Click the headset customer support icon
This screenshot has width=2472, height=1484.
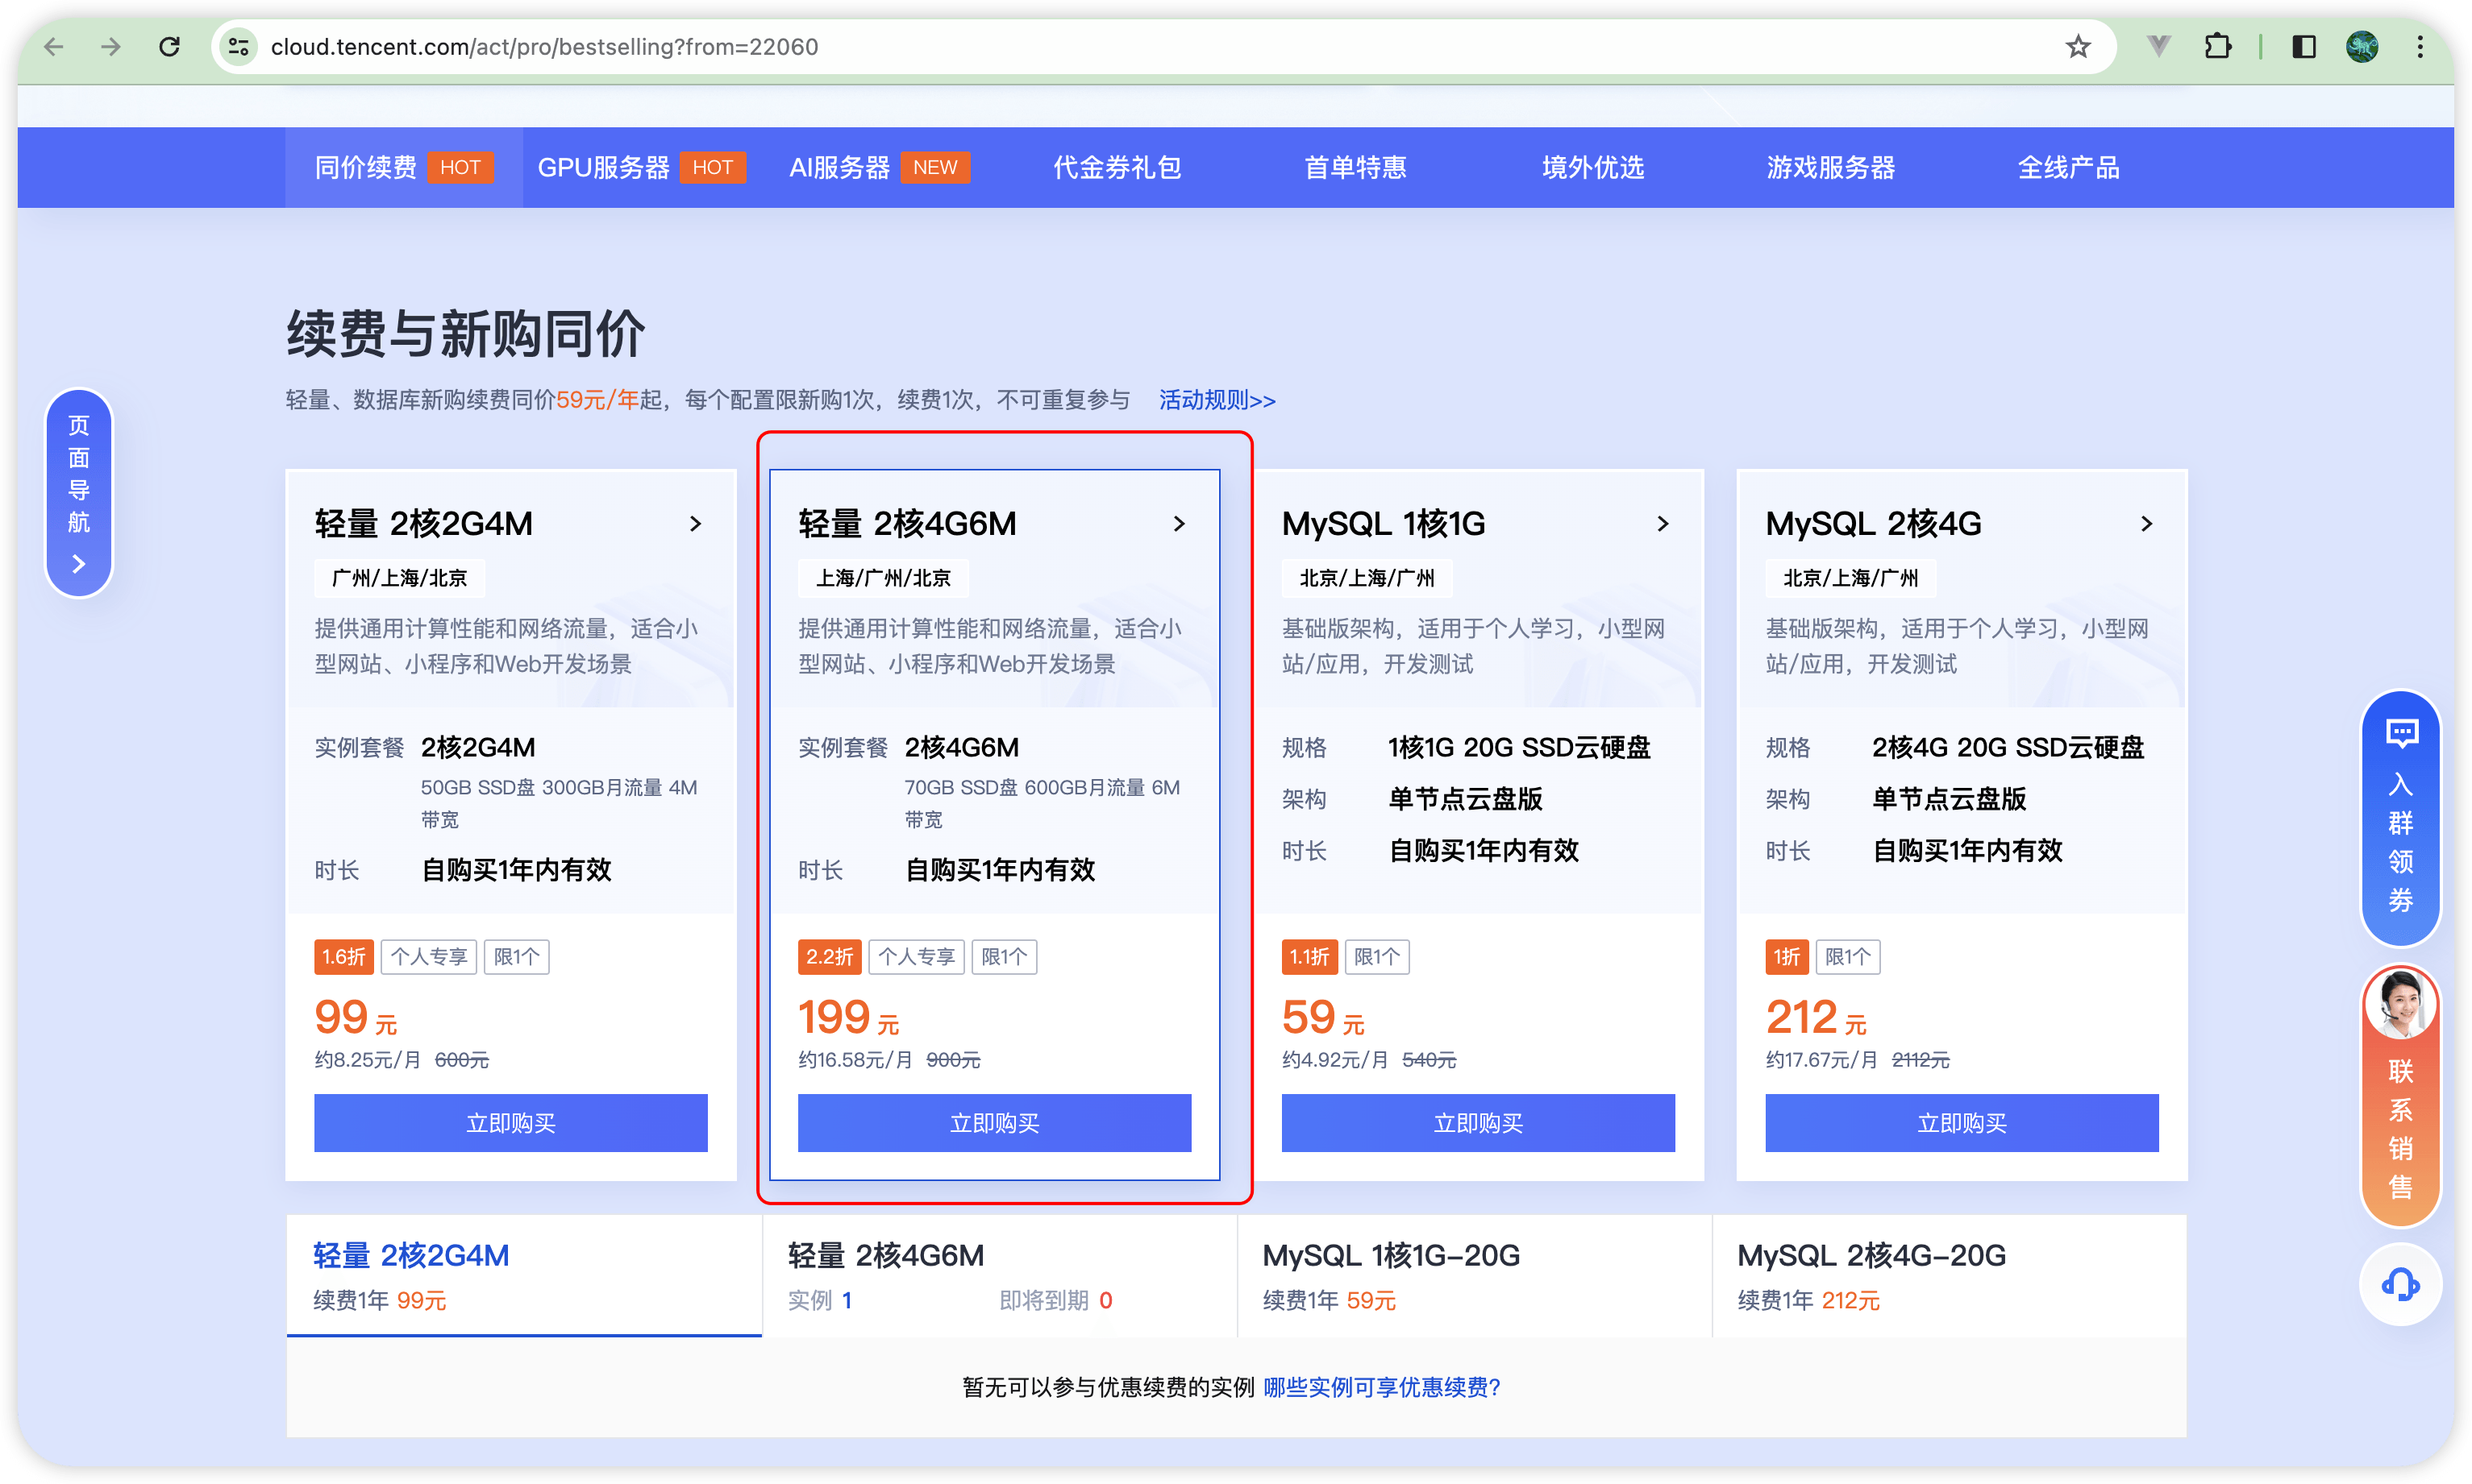[x=2400, y=1284]
